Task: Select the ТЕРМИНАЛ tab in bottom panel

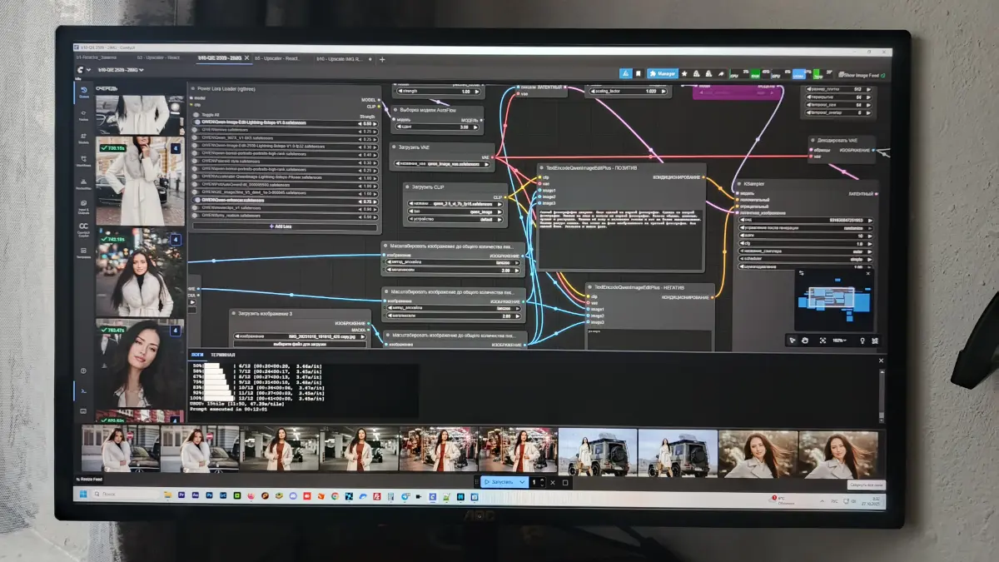Action: [222, 354]
